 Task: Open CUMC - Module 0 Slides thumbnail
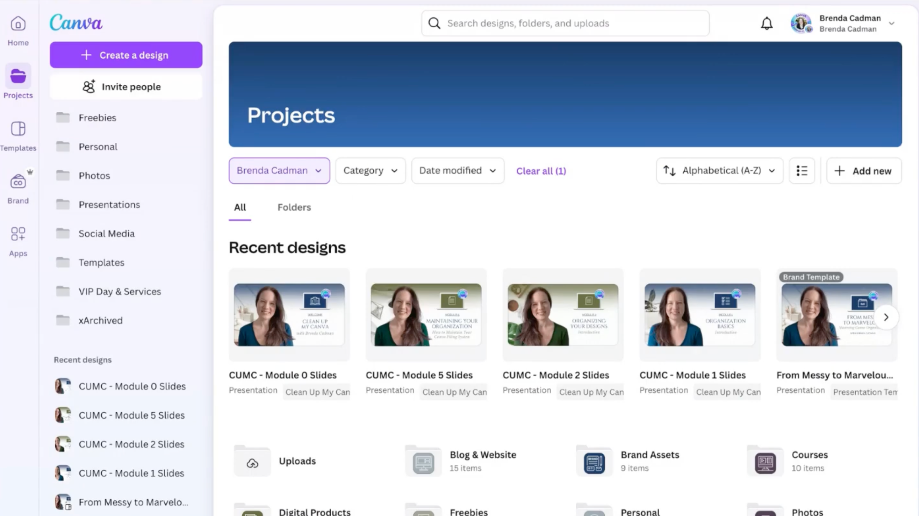pos(289,315)
